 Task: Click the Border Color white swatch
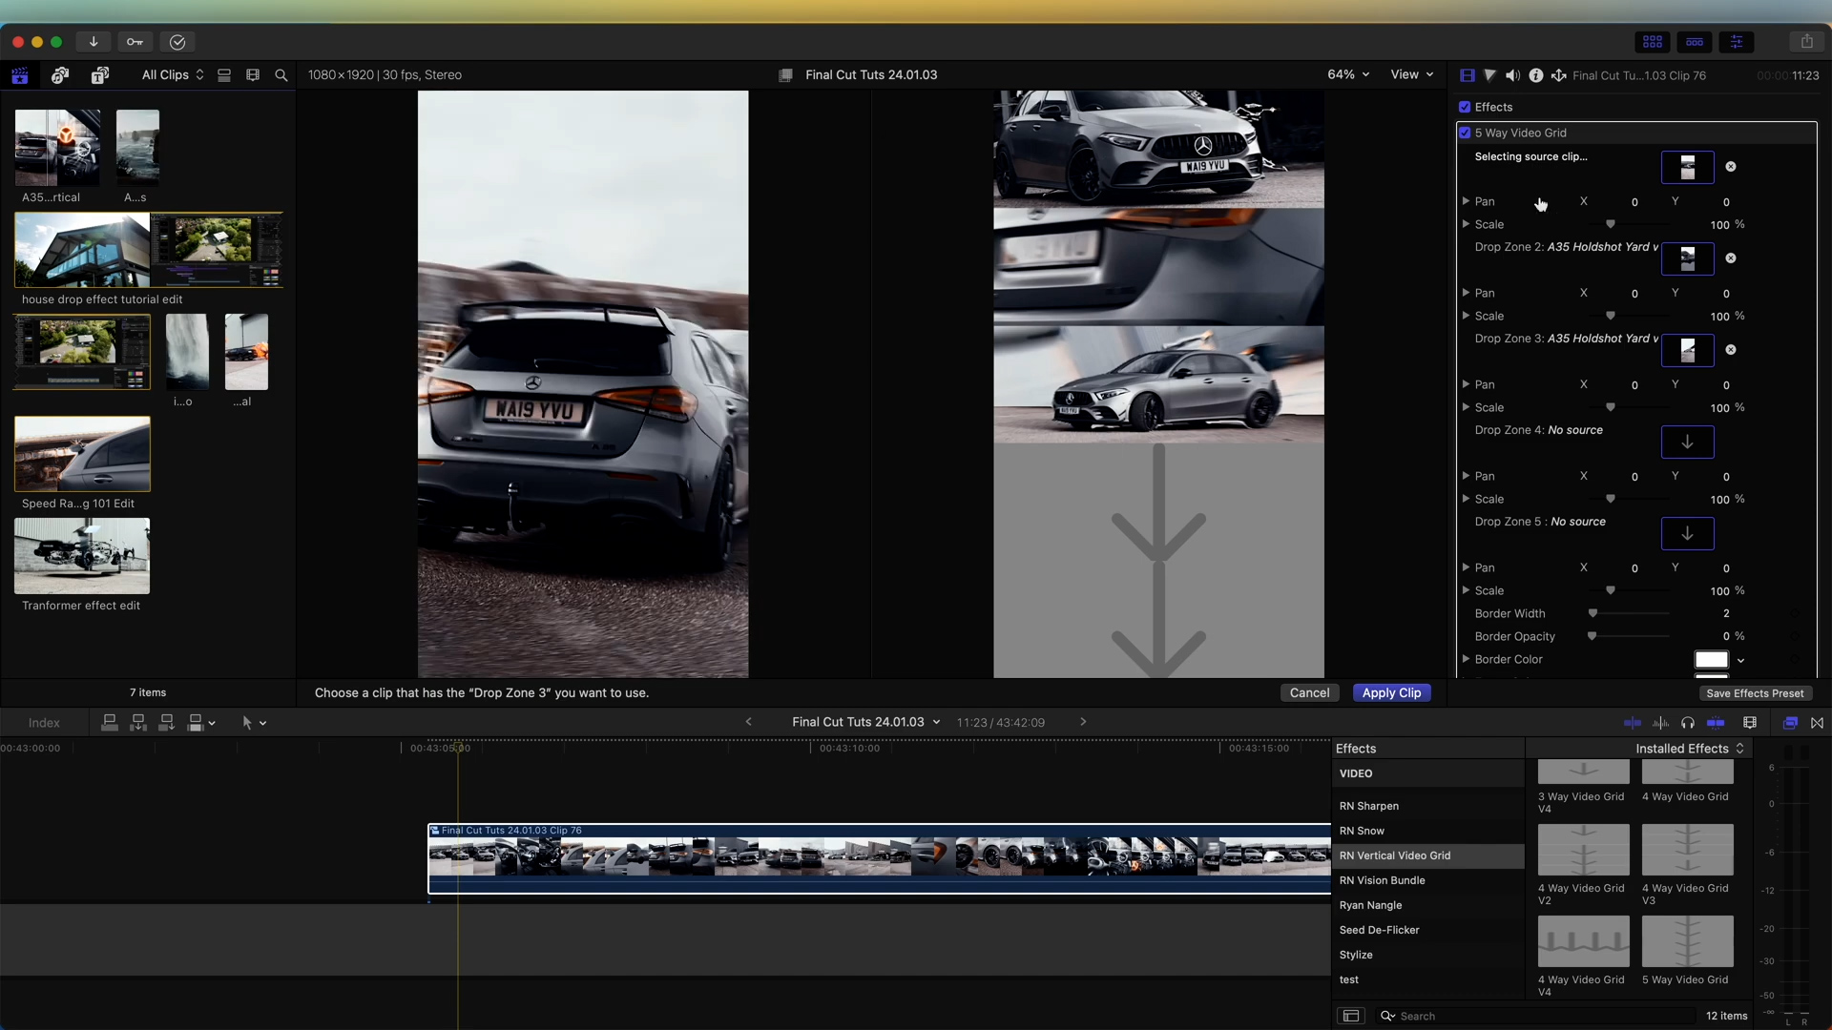[1711, 660]
